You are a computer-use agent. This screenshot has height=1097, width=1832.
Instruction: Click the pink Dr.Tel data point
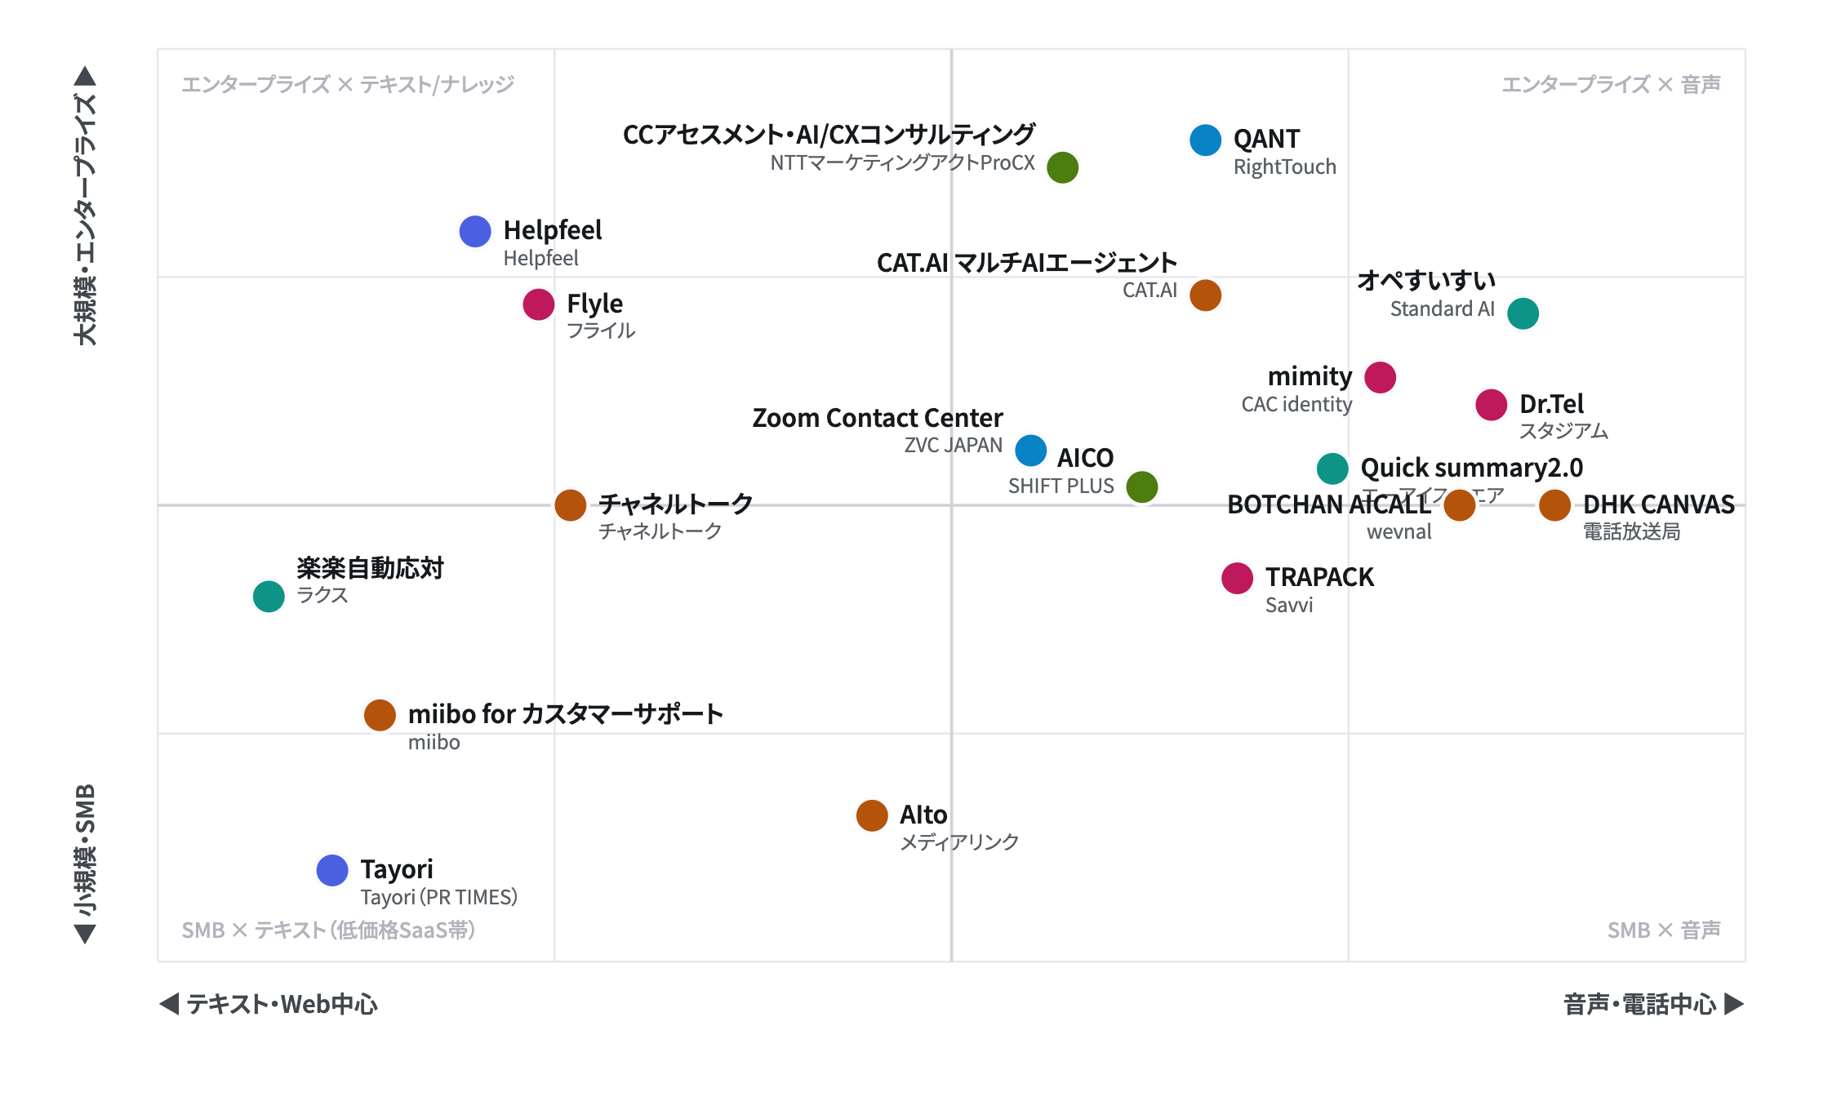tap(1492, 405)
